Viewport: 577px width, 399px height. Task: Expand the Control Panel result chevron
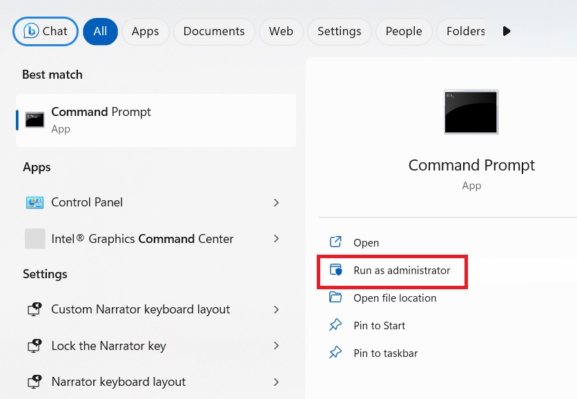click(x=276, y=202)
